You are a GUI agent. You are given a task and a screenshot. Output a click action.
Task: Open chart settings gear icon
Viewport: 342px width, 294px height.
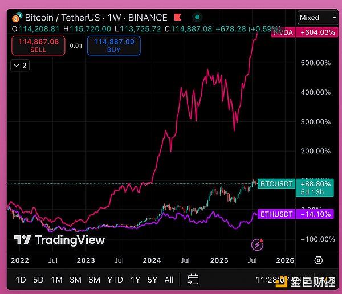[x=319, y=260]
